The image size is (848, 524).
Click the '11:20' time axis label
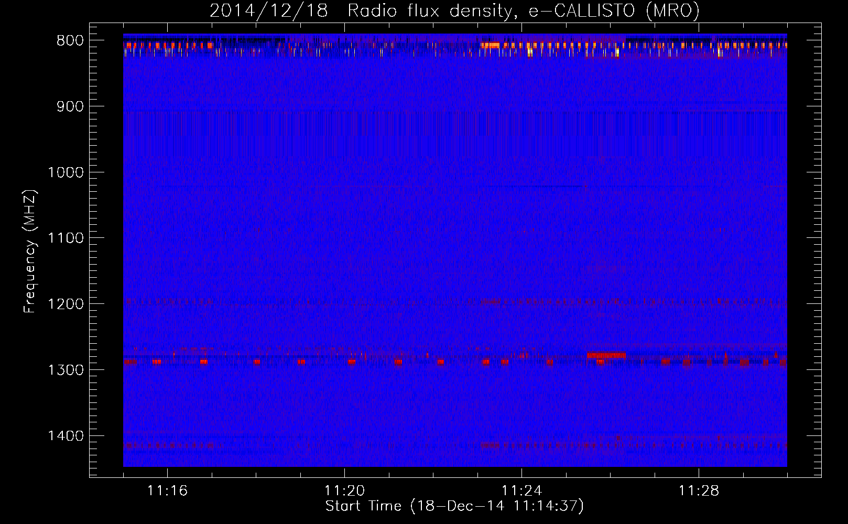[x=344, y=491]
